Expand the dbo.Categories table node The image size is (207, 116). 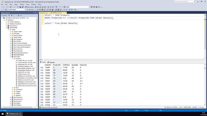pos(10,39)
